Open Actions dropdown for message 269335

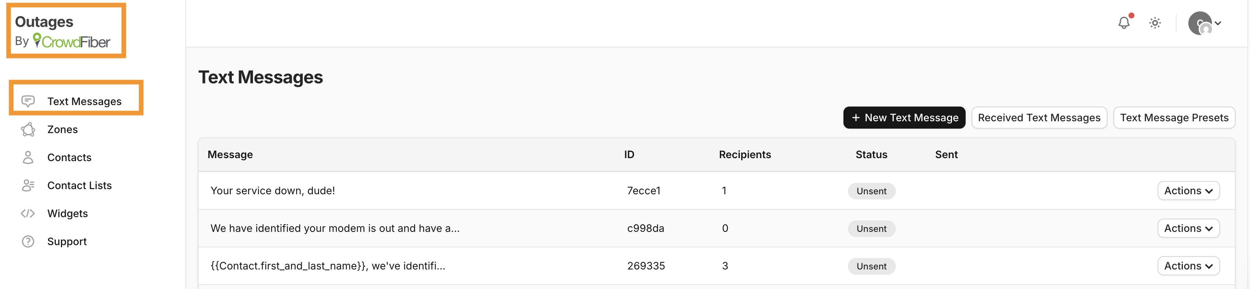coord(1188,266)
